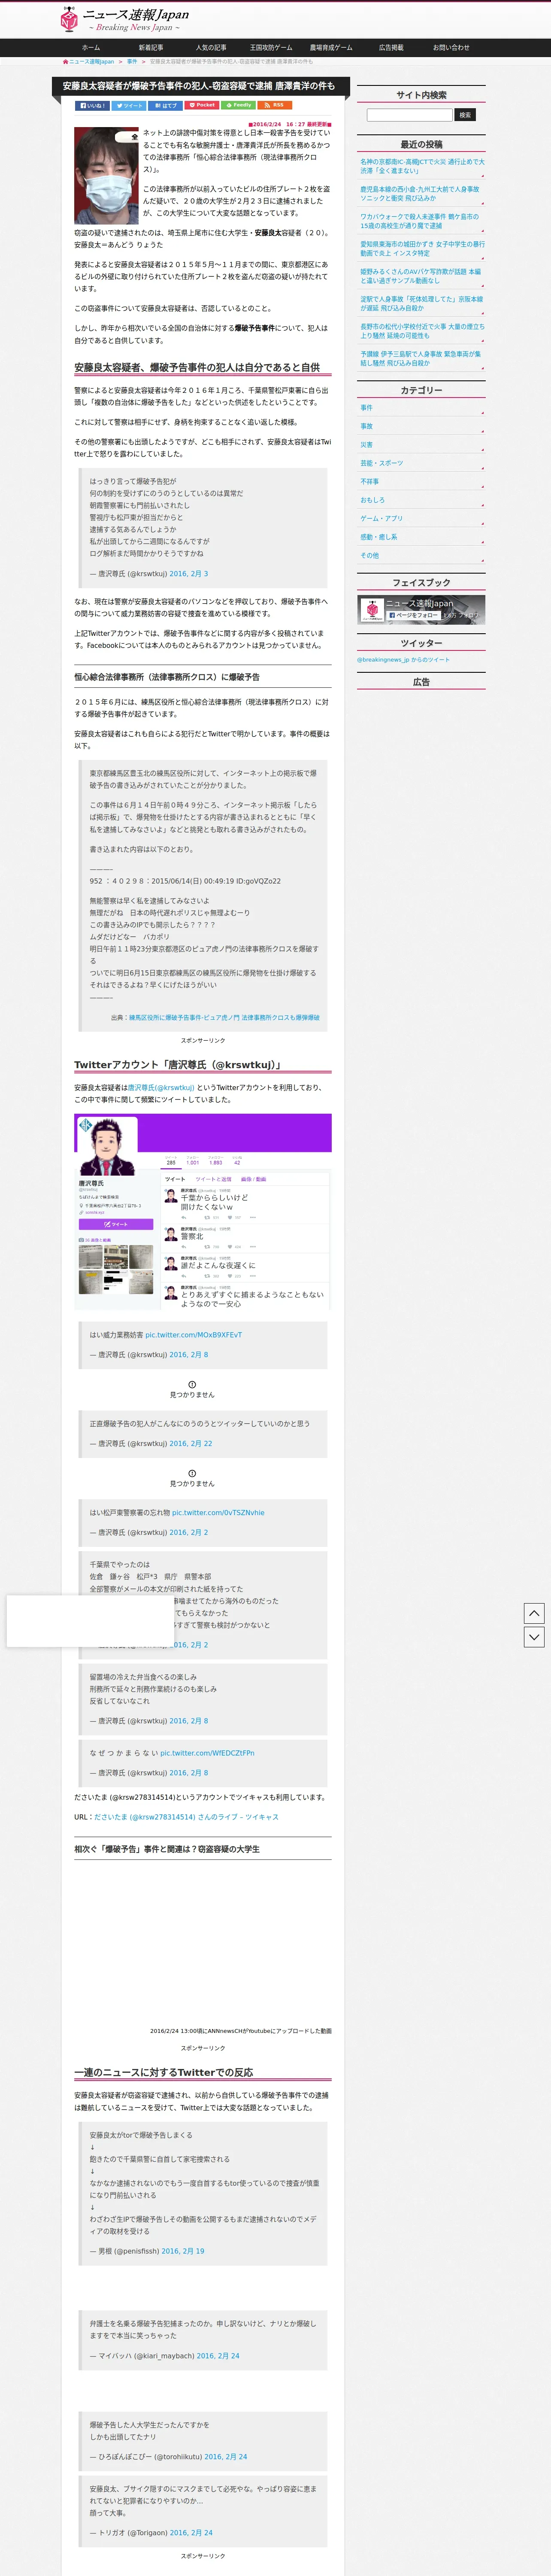
Task: Open the 練馬区役所に爆破予告事件 source link
Action: pyautogui.click(x=224, y=1017)
